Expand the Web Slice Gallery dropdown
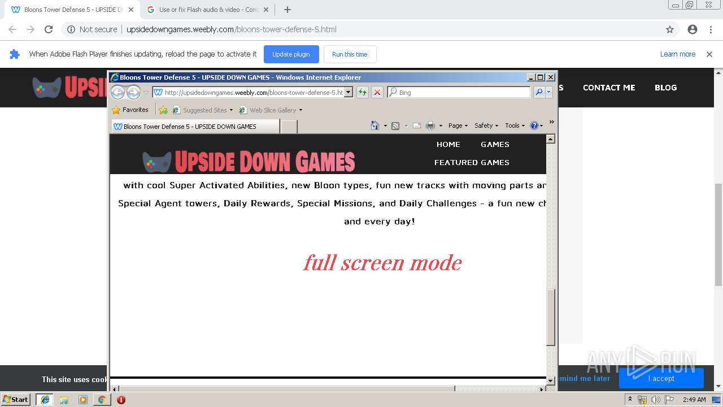 click(300, 110)
